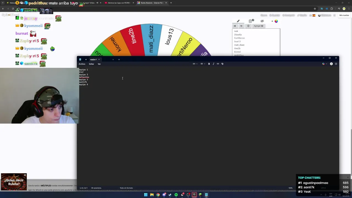Open the Editar menu in Notepad

coord(91,64)
